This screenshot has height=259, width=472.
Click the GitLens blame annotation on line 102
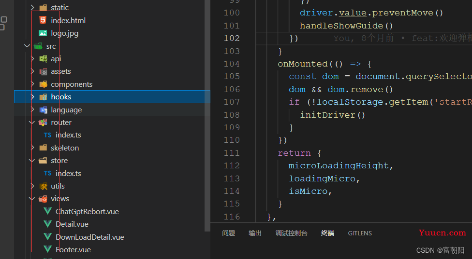click(402, 39)
